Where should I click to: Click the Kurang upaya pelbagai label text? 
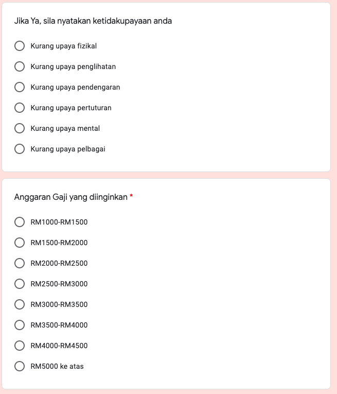click(x=68, y=149)
